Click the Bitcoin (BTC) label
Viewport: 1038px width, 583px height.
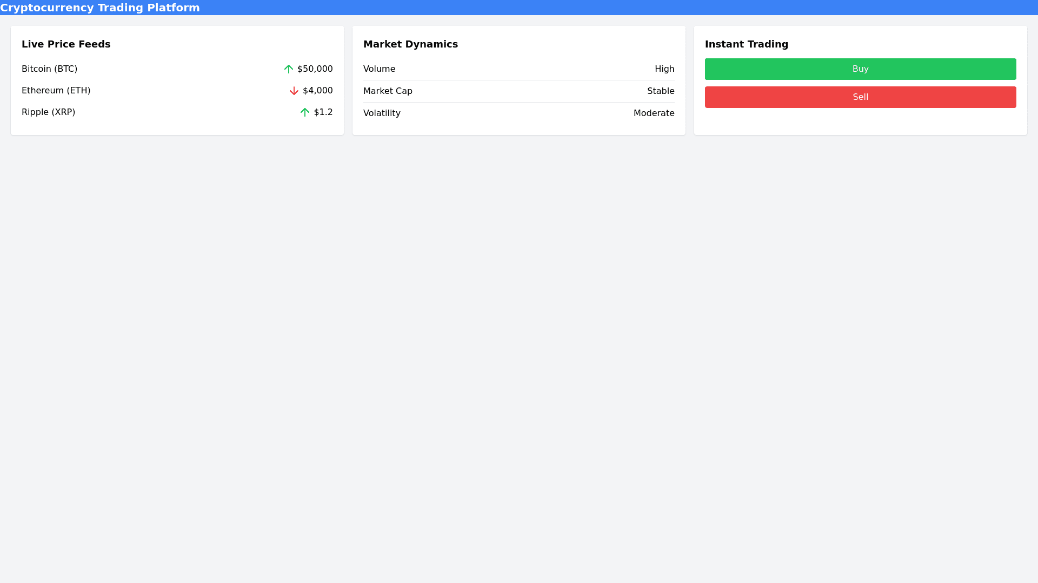(49, 69)
